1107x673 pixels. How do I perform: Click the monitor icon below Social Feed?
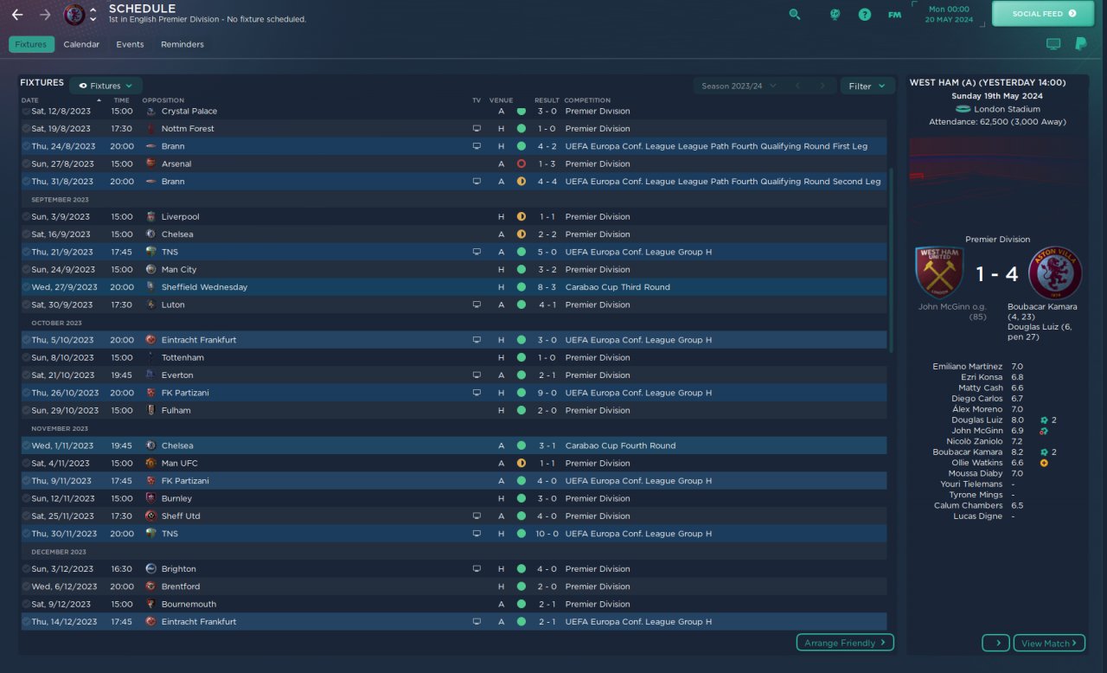(x=1053, y=44)
